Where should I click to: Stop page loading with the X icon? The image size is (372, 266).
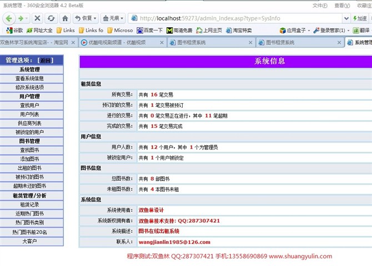[x=37, y=18]
